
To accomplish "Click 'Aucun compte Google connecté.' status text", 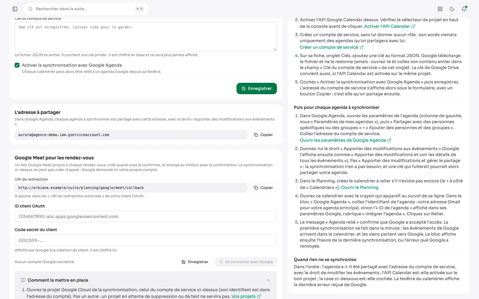I will pos(45,262).
